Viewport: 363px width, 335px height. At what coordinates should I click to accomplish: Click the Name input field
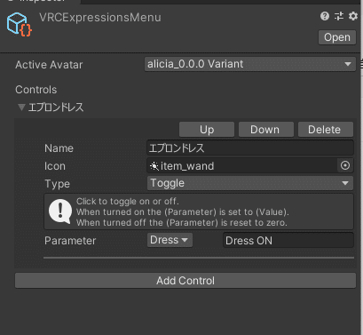(x=250, y=148)
